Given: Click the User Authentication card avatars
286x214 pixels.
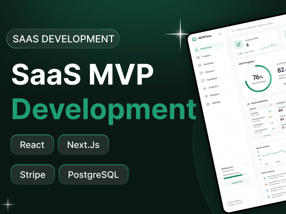Looking at the screenshot, I should pyautogui.click(x=281, y=110).
